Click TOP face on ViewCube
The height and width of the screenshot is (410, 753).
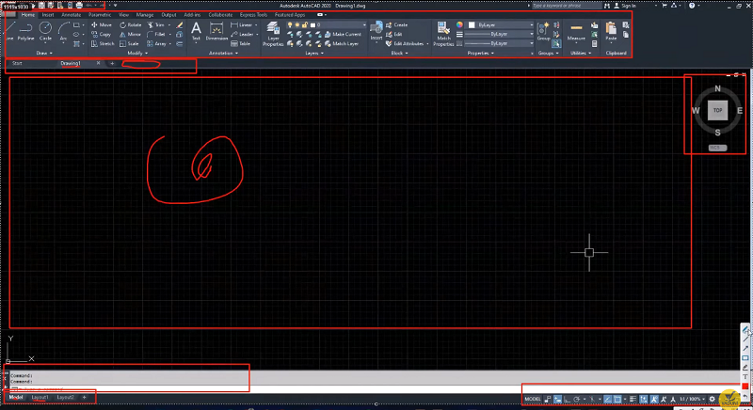click(x=717, y=110)
